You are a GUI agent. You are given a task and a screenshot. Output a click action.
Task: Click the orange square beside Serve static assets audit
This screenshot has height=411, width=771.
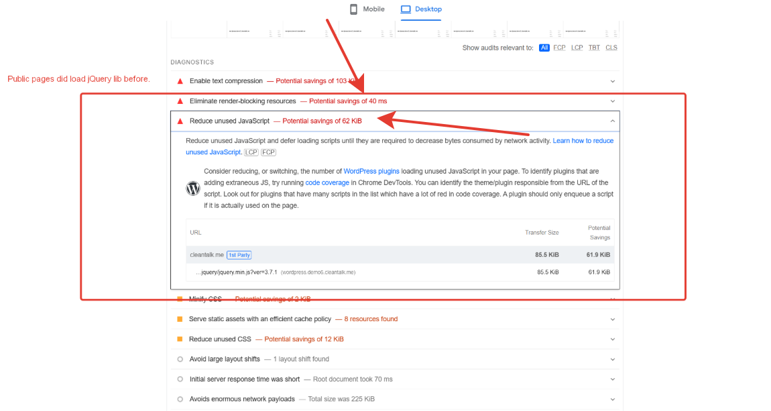(x=180, y=319)
